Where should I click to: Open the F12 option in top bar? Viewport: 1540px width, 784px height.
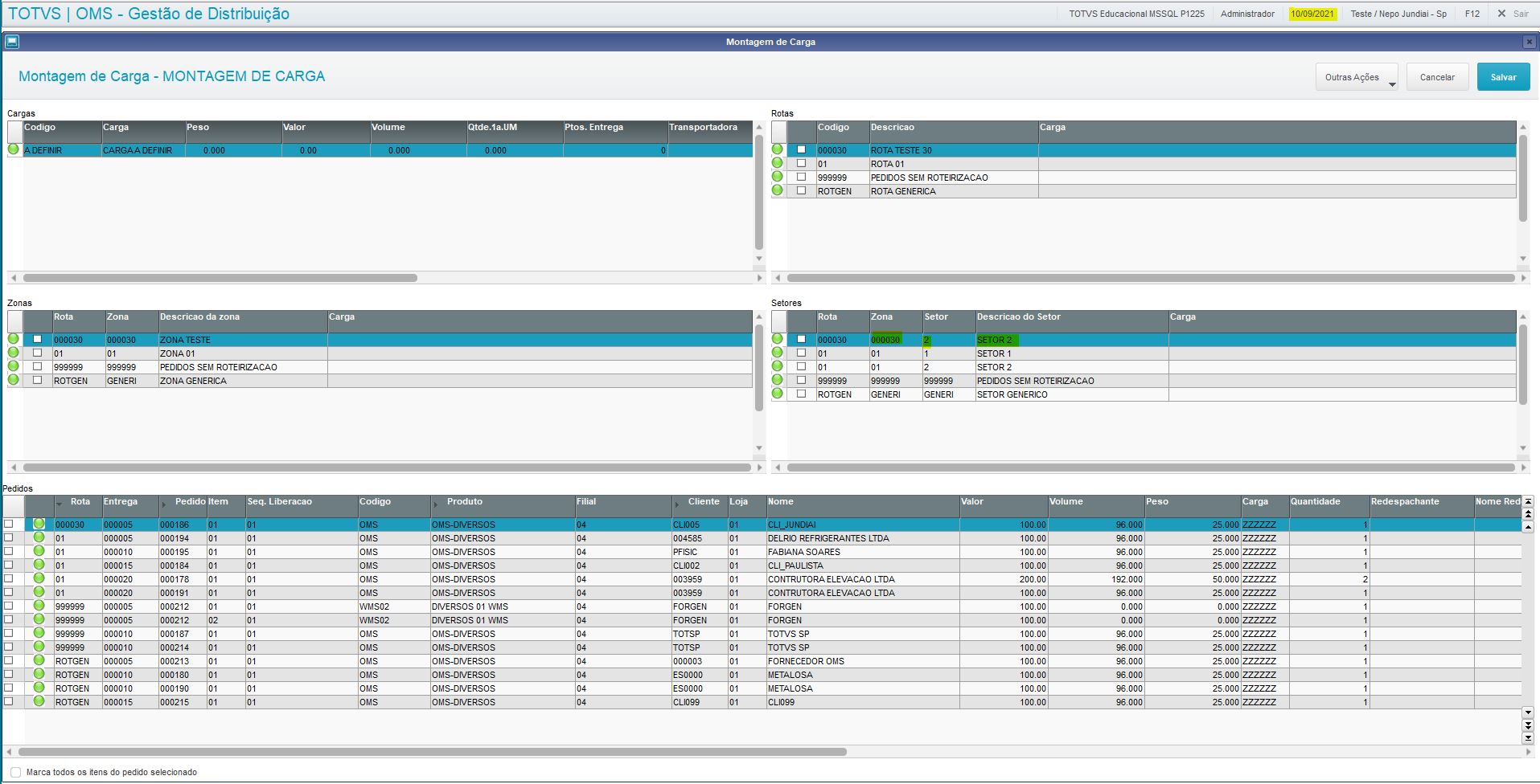(x=1472, y=14)
